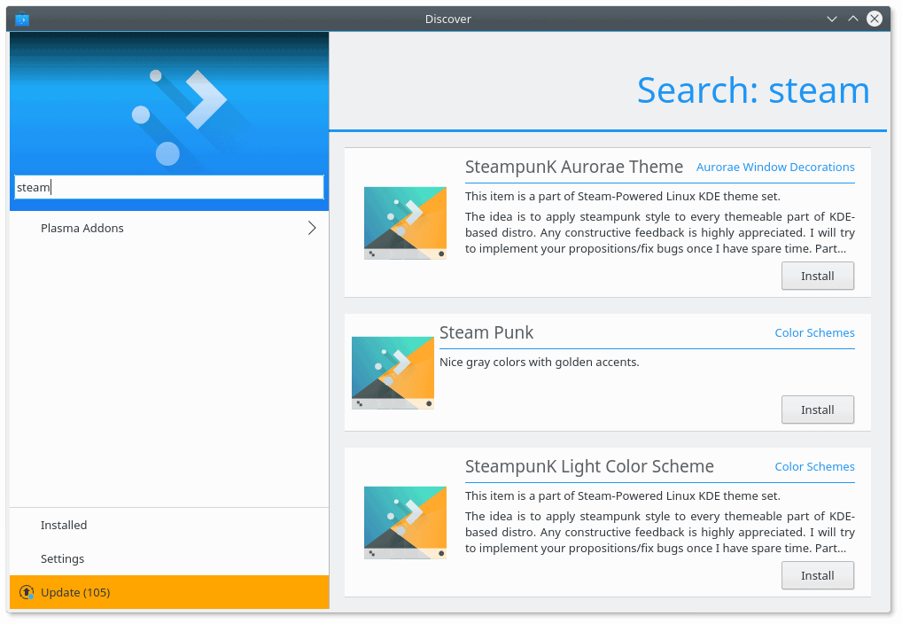Install the SteampunK Light Color Scheme
Image resolution: width=902 pixels, height=624 pixels.
tap(818, 575)
